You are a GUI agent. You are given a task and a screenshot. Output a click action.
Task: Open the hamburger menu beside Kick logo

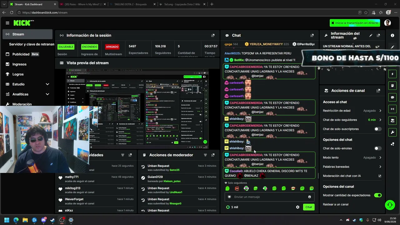click(7, 23)
